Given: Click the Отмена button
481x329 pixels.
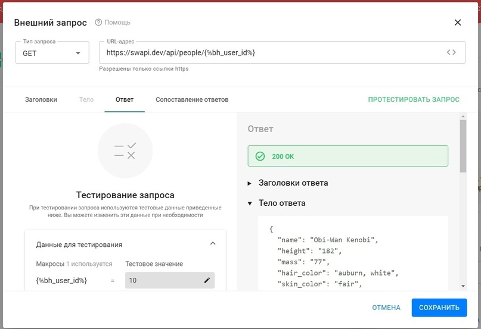Looking at the screenshot, I should point(386,308).
